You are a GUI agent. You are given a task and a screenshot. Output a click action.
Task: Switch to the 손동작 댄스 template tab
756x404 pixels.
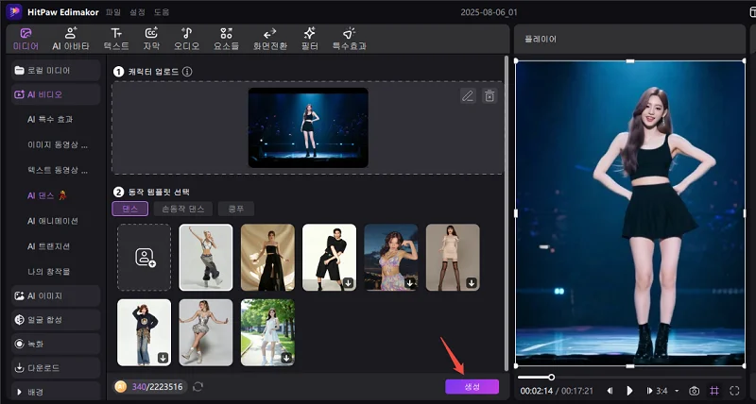(182, 209)
